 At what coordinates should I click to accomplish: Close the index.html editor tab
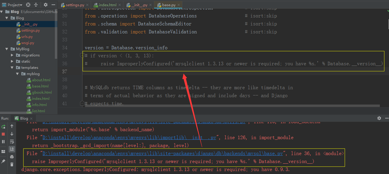click(120, 5)
